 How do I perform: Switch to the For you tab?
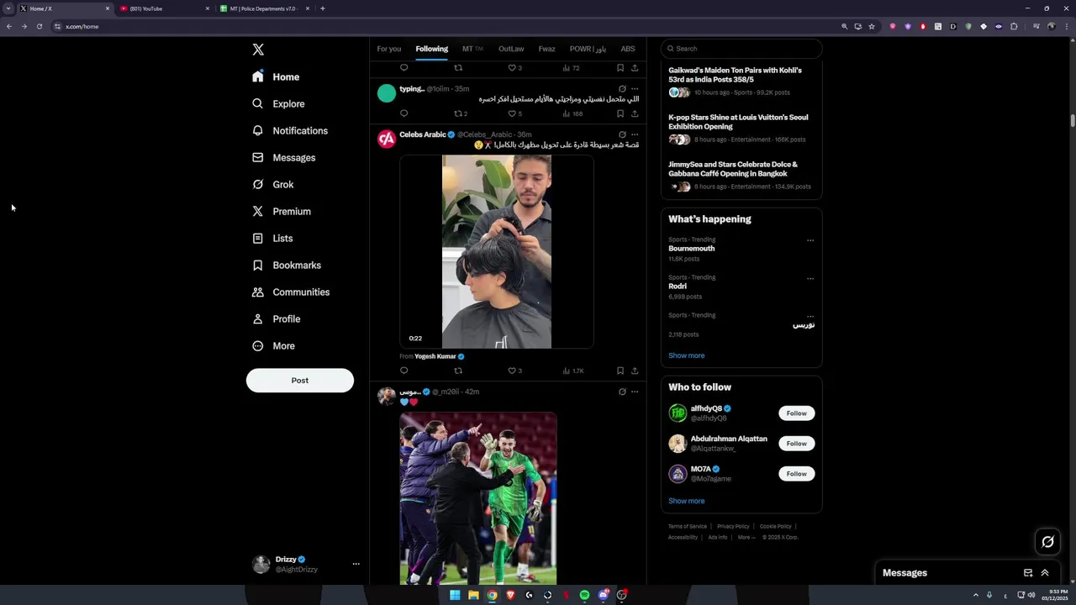click(x=389, y=49)
